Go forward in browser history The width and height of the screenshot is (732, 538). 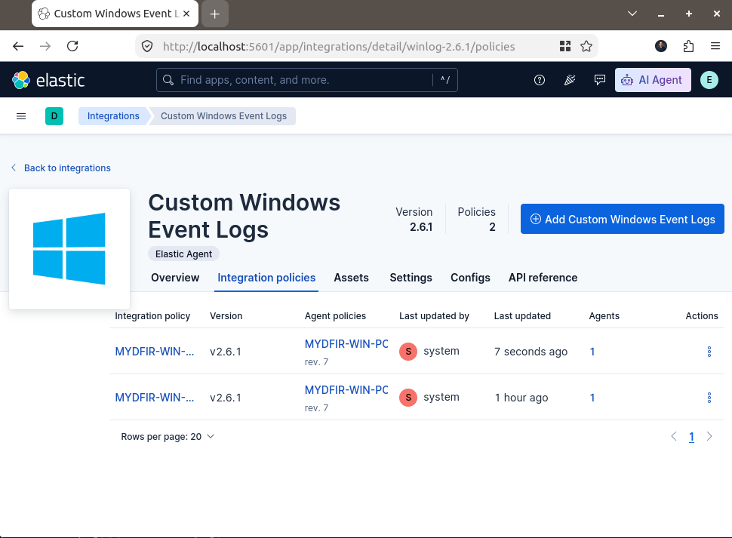point(45,46)
